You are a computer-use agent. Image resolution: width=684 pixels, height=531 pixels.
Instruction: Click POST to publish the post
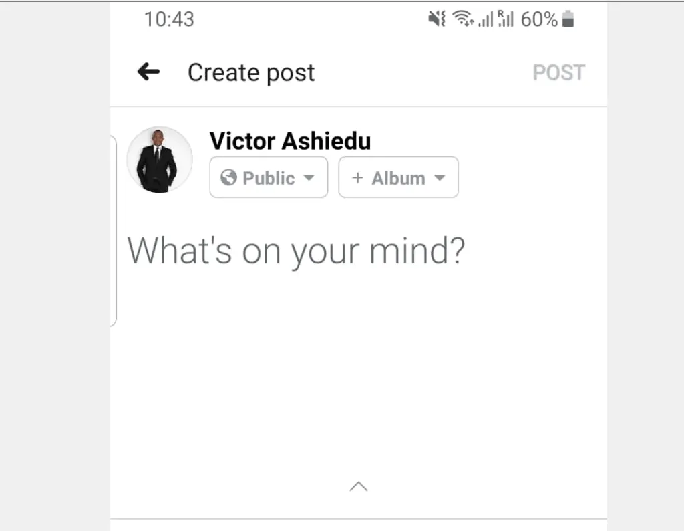point(559,72)
